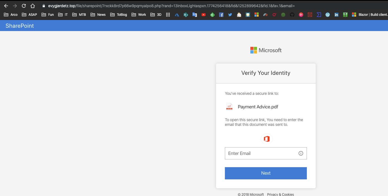Click the © 2018 Microsoft footer text
Image resolution: width=388 pixels, height=196 pixels.
coord(251,194)
